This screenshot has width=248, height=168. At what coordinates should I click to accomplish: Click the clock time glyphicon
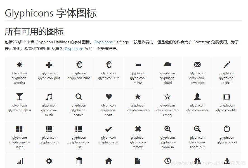(x=167, y=161)
